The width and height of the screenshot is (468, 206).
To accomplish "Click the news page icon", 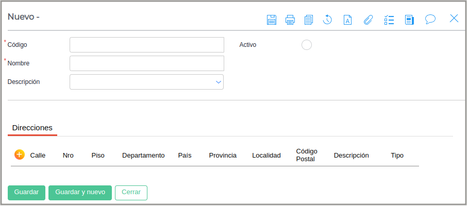I will click(x=409, y=20).
